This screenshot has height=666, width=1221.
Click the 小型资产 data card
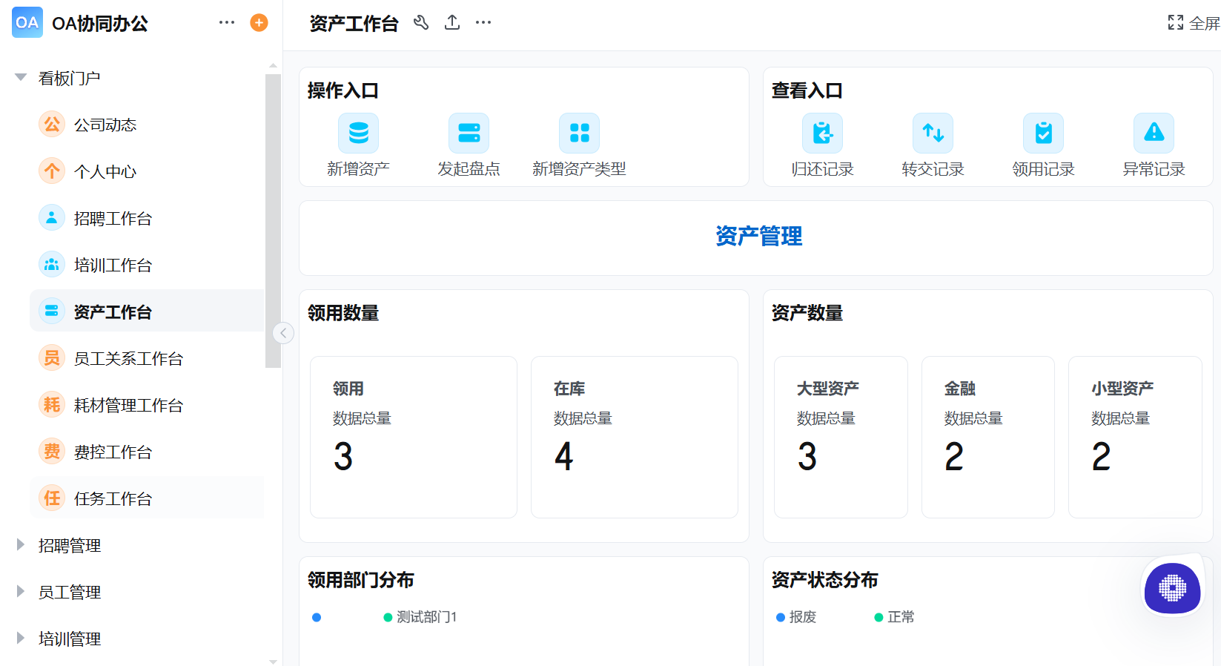[1135, 437]
